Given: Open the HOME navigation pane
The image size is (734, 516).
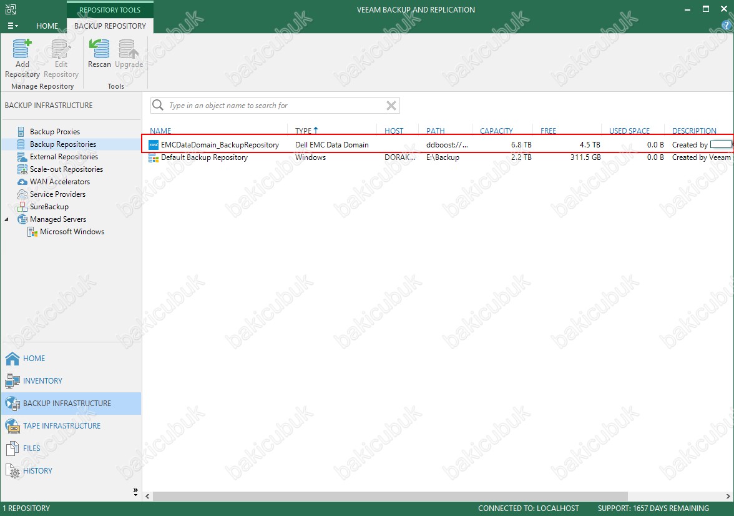Looking at the screenshot, I should 71,359.
